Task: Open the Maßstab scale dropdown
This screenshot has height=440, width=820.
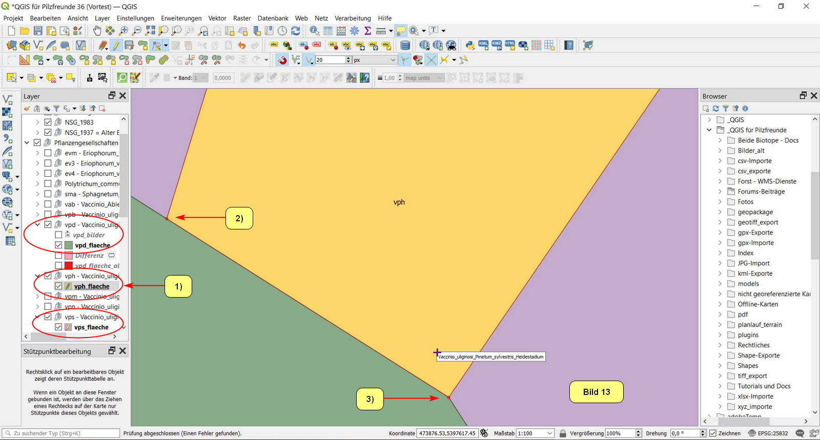Action: tap(550, 433)
